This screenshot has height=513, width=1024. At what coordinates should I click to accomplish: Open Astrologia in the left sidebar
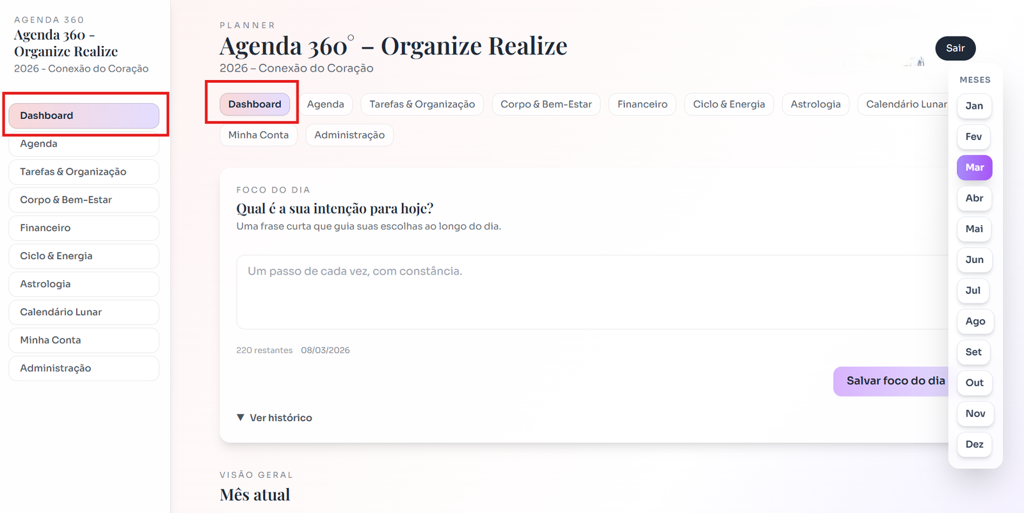(84, 285)
